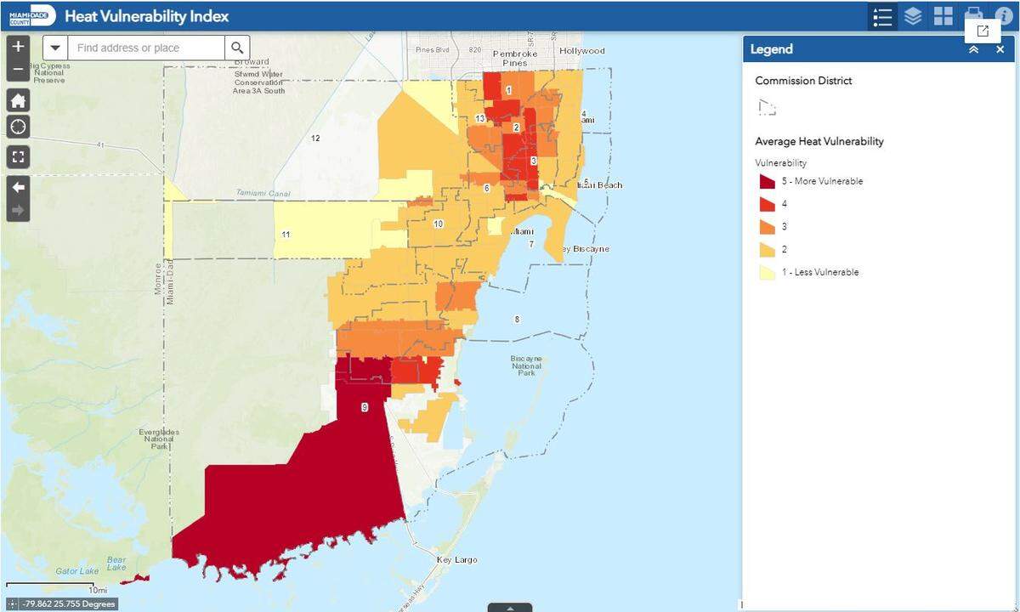1020x612 pixels.
Task: Close the Legend panel
Action: (x=1000, y=49)
